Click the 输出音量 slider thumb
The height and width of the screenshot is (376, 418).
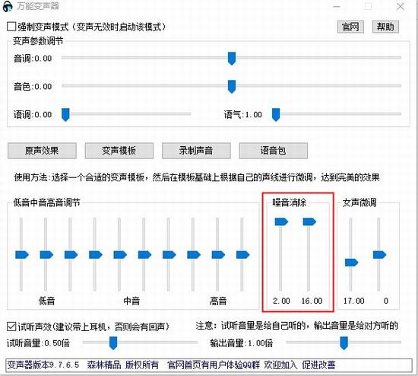point(344,343)
